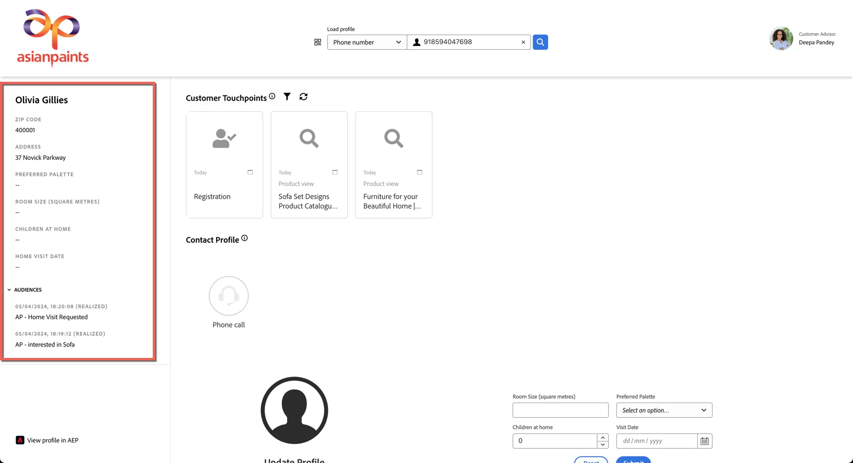Screen dimensions: 853x463
Task: Click calendar icon on Furniture card
Action: coord(419,172)
